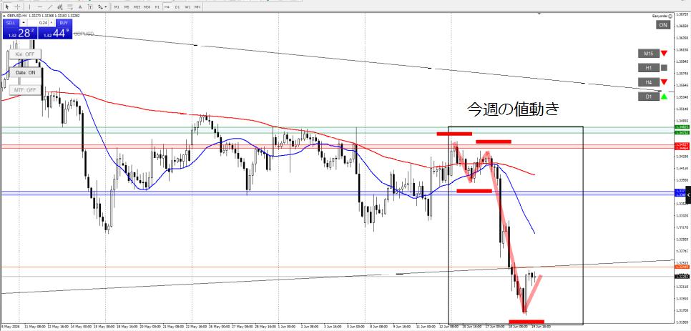This screenshot has width=691, height=331.
Task: Select the Fibonacci retracement tool
Action: click(x=70, y=6)
